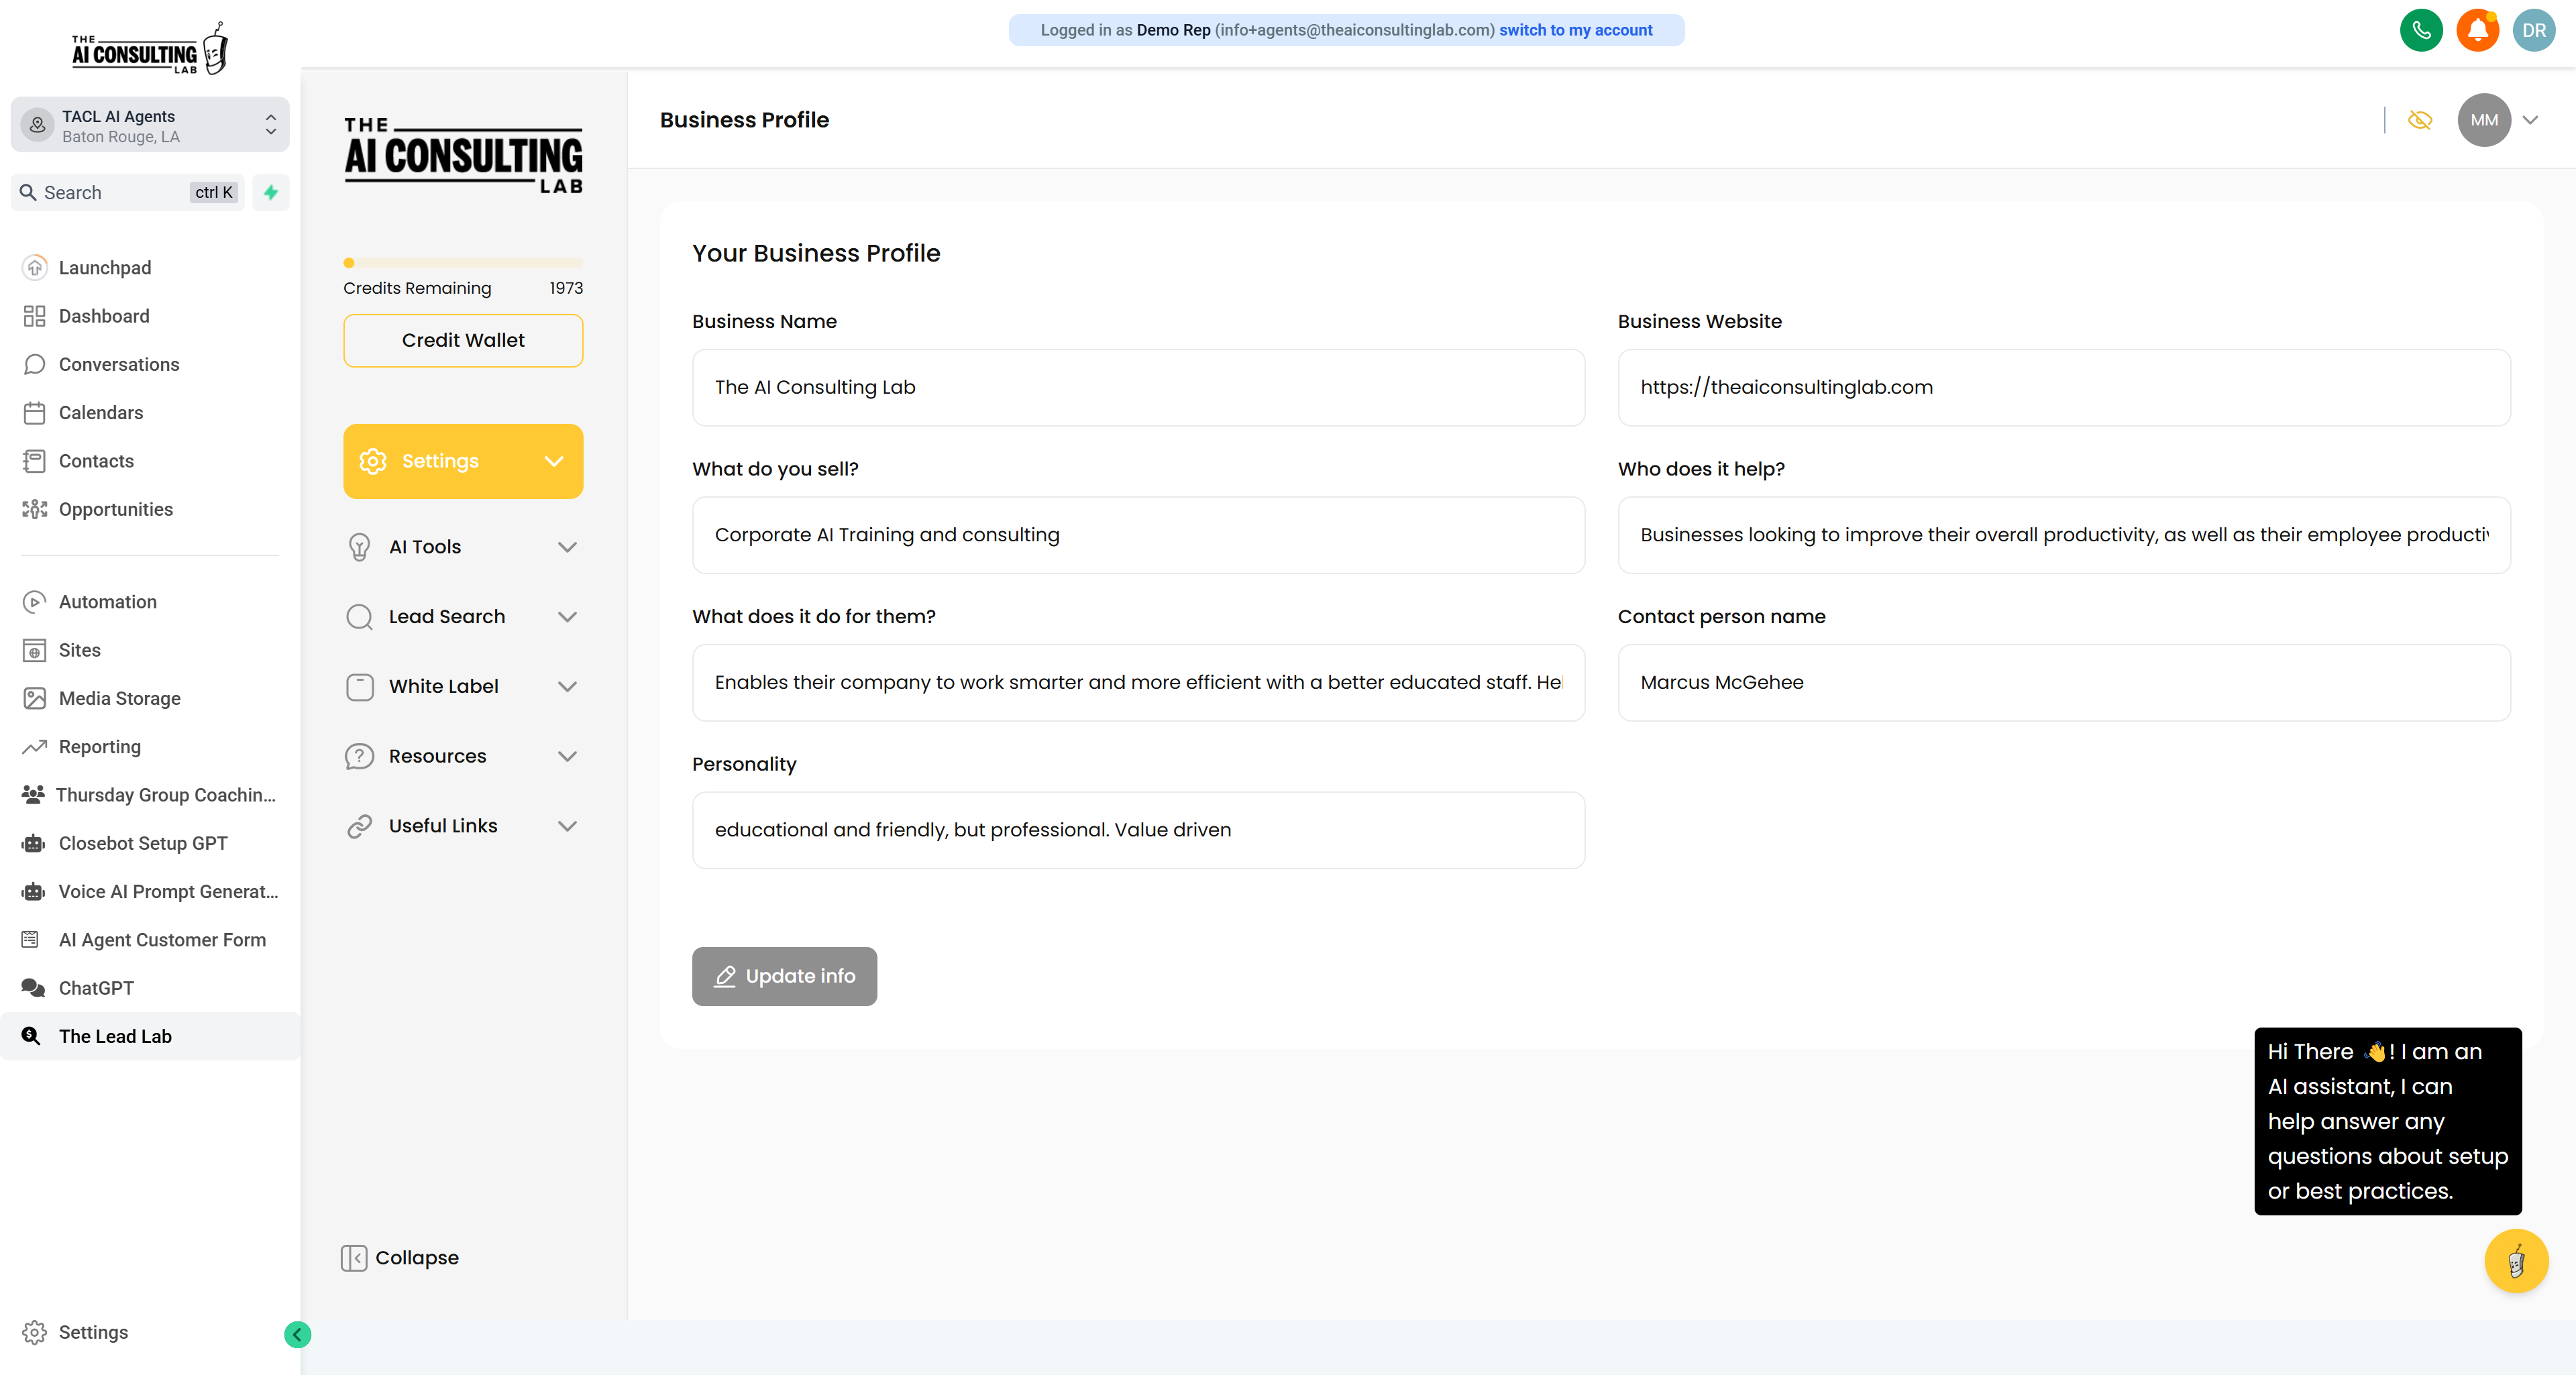Open Media Storage from sidebar
Screen dimensions: 2576x1375
click(119, 698)
